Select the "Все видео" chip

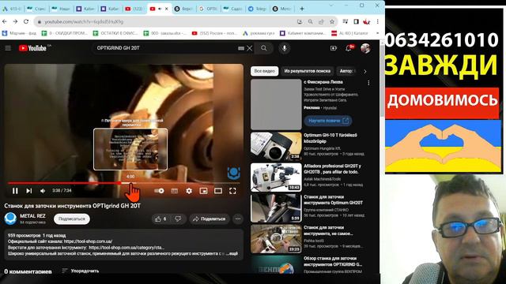click(x=264, y=71)
